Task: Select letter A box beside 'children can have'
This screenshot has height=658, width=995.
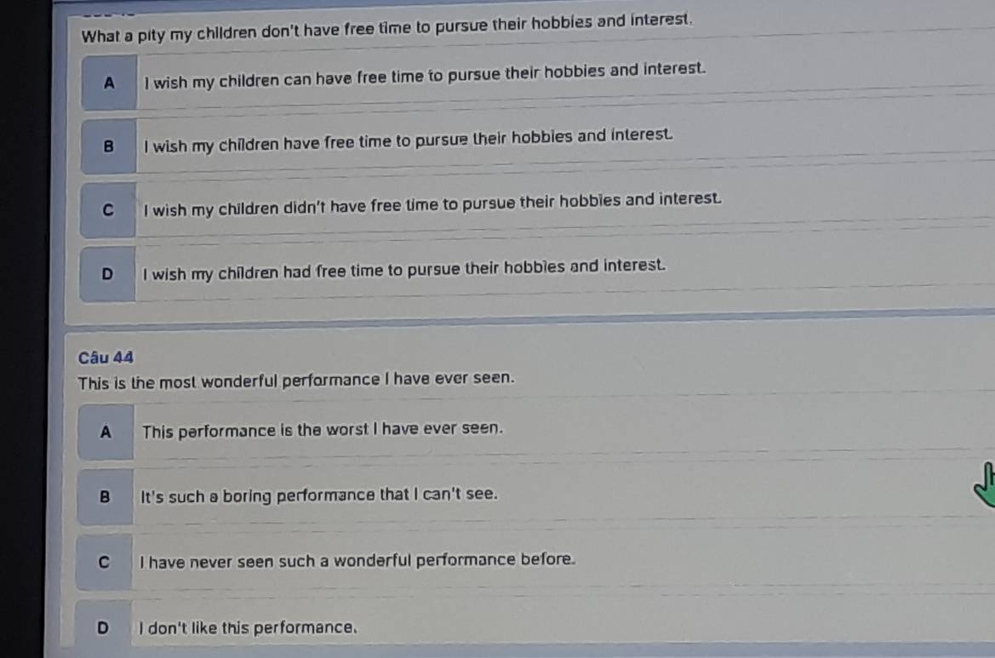Action: pyautogui.click(x=109, y=83)
